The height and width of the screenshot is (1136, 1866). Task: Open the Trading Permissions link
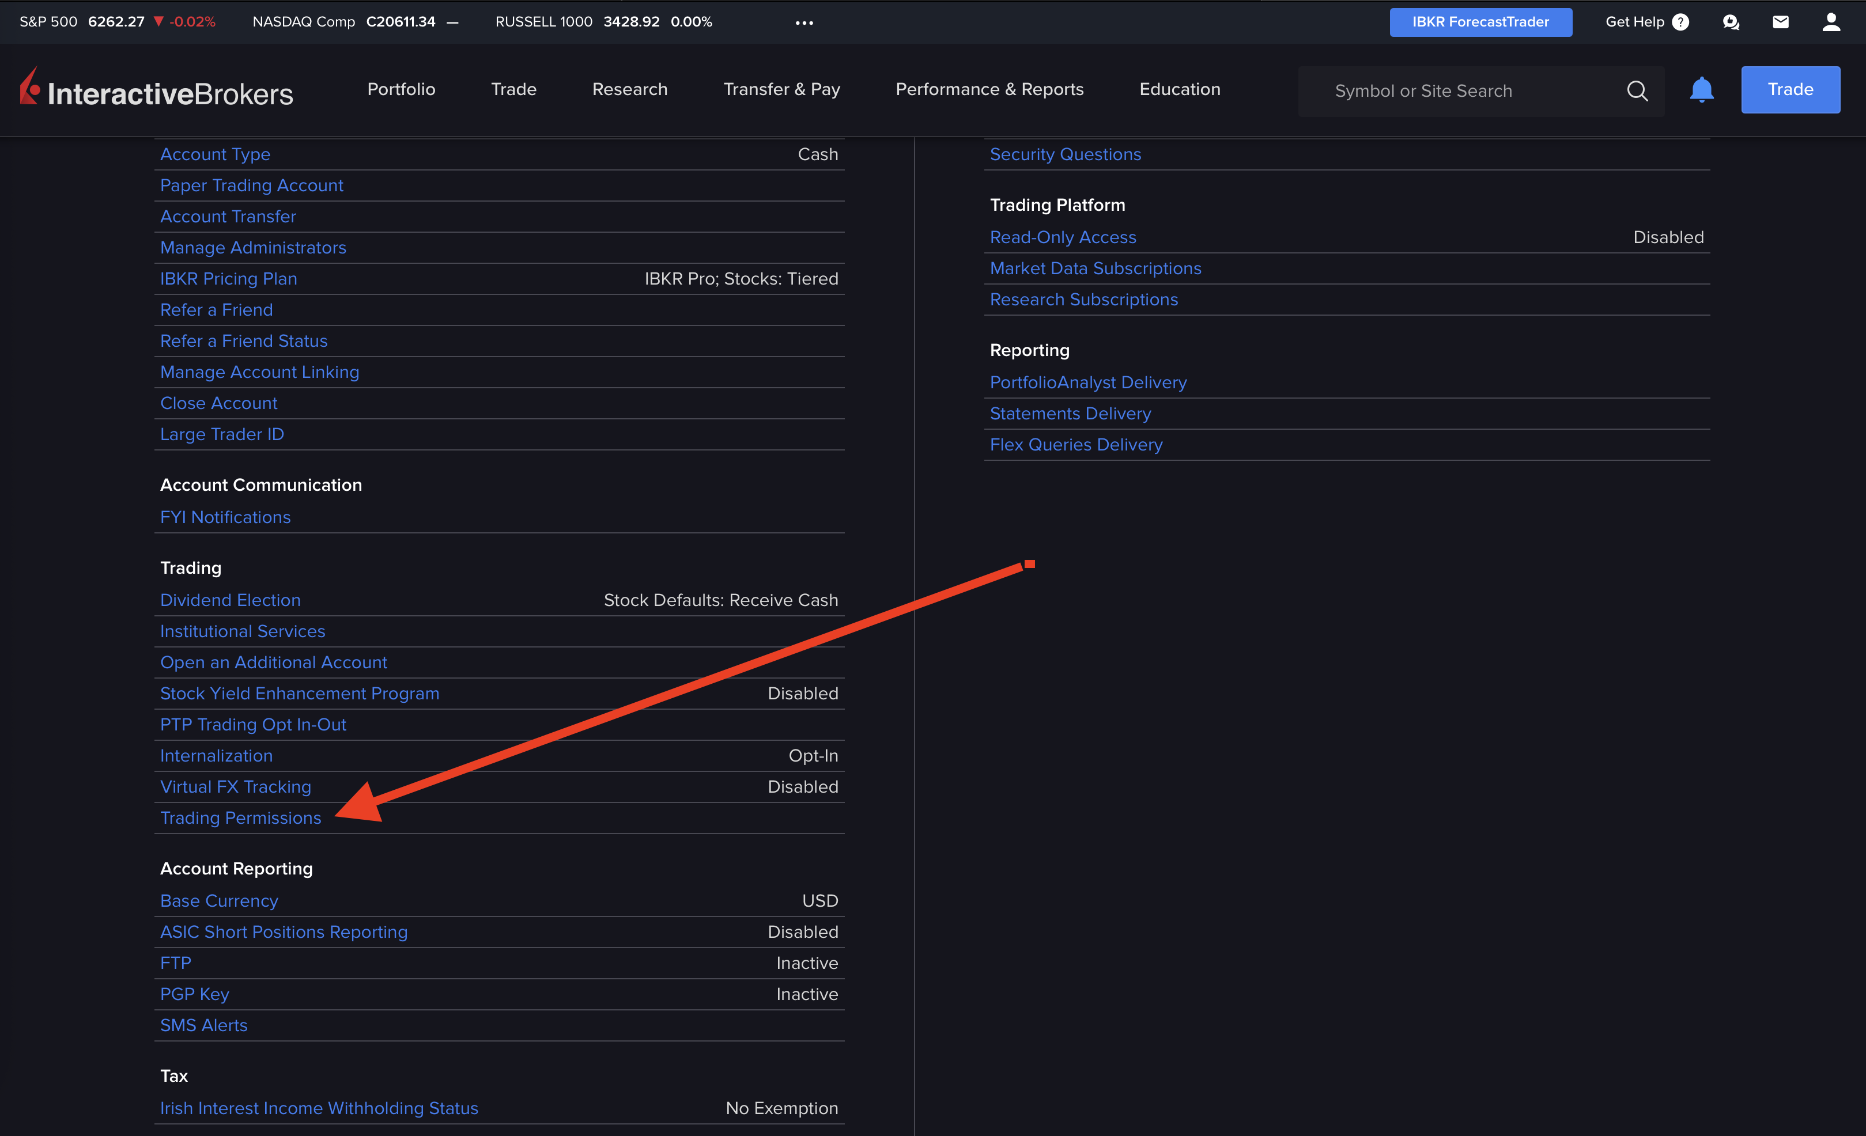[240, 818]
